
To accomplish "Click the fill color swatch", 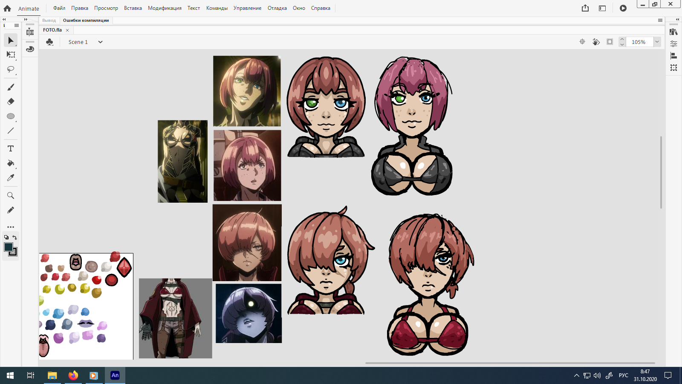I will (8, 247).
